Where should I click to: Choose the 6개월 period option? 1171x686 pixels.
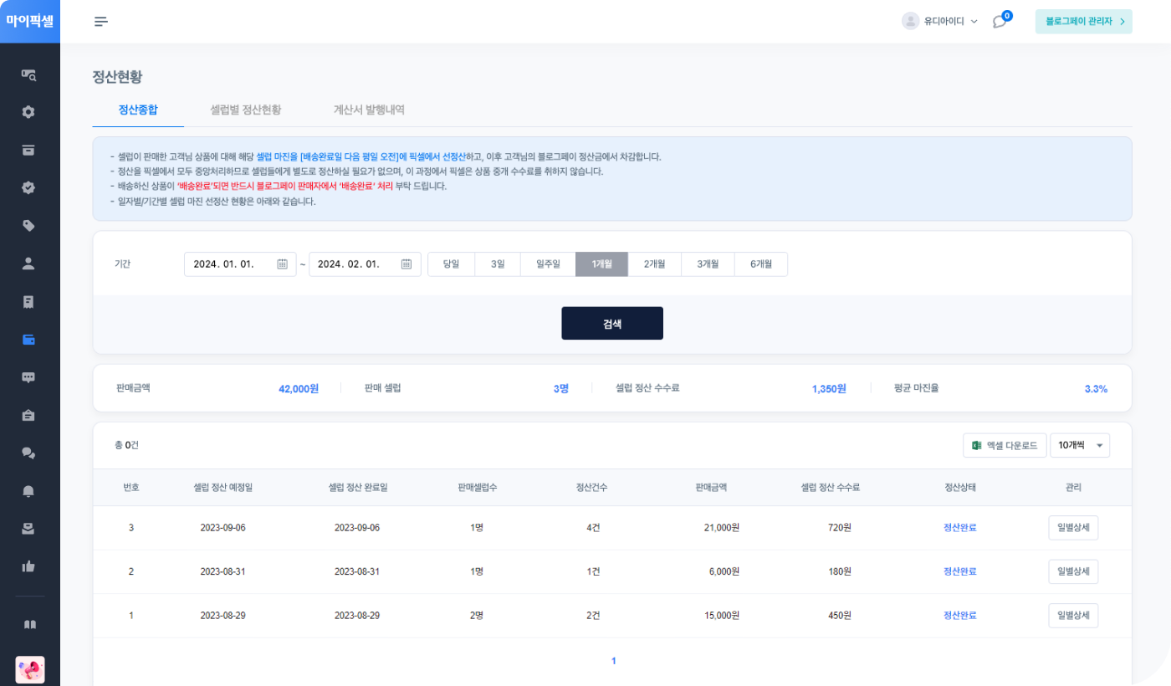[x=760, y=264]
